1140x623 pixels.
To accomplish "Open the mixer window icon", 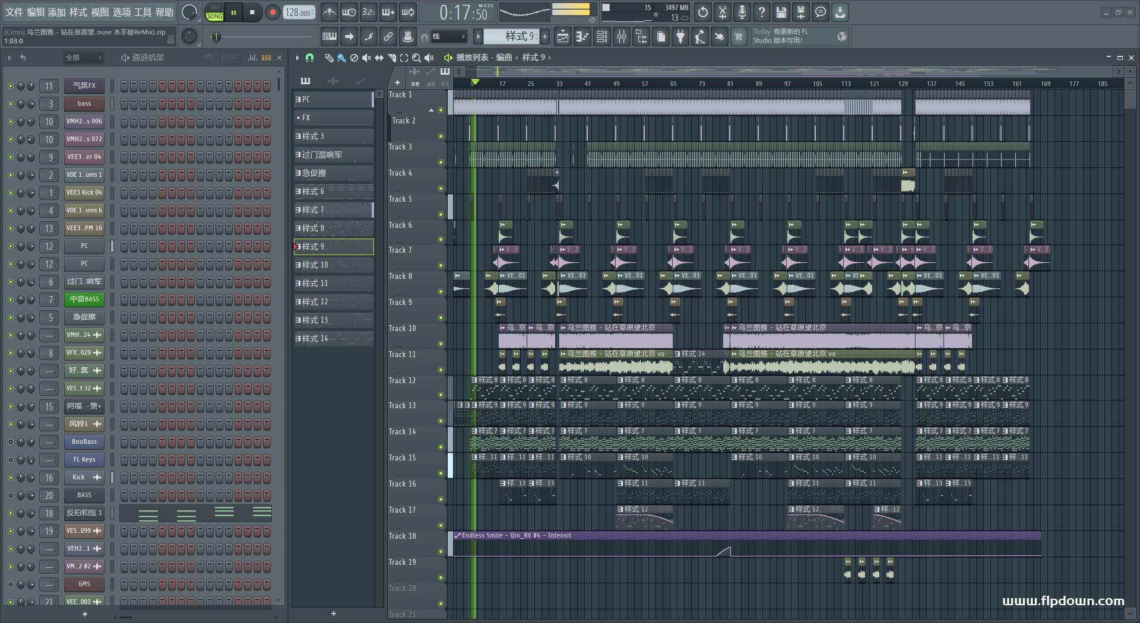I will coord(622,37).
